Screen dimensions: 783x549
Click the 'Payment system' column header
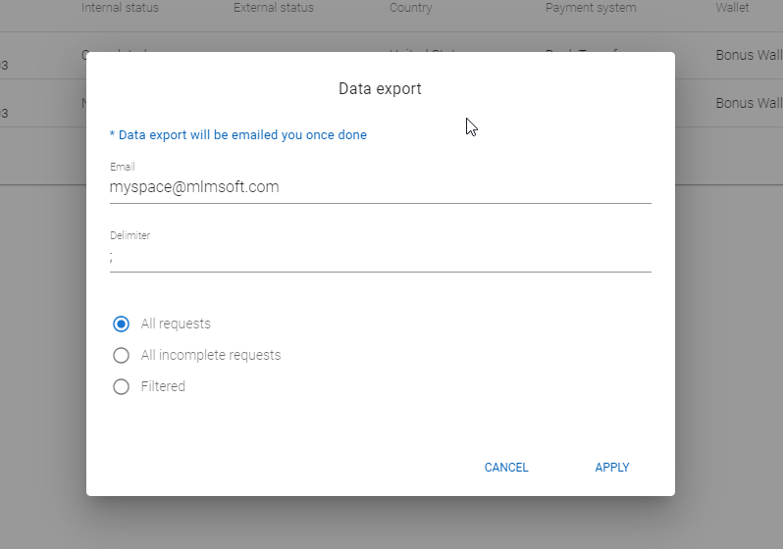591,8
